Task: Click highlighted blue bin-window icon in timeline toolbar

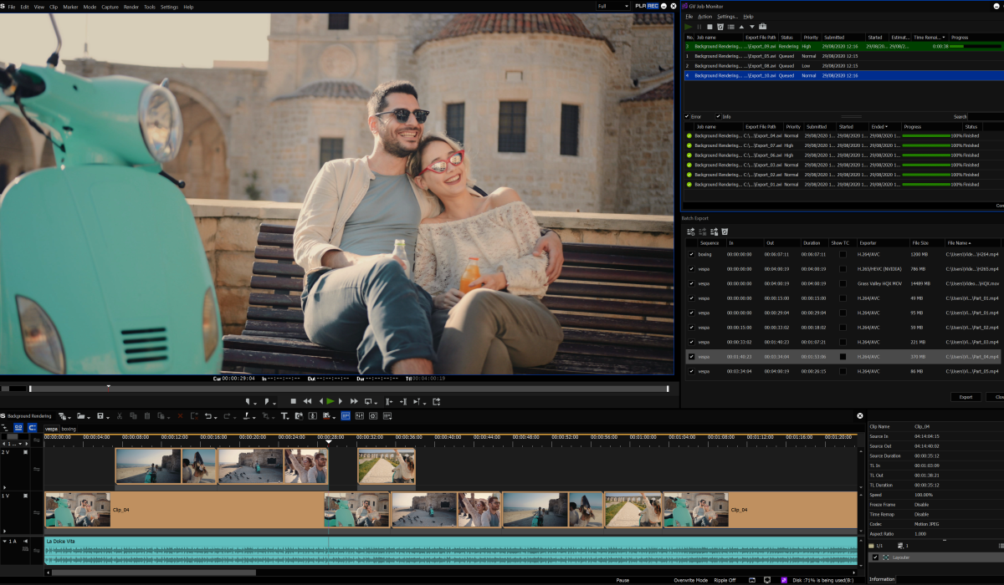Action: 346,416
